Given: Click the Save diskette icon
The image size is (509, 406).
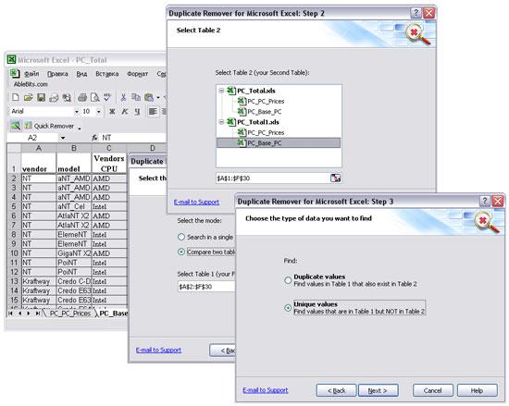Looking at the screenshot, I should click(41, 97).
